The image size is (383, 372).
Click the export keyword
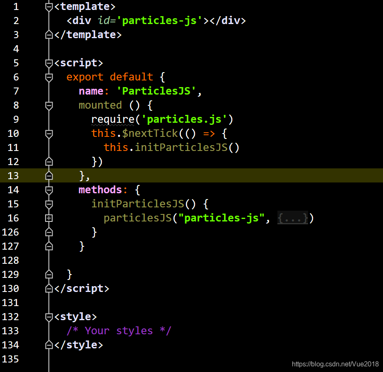pos(85,77)
